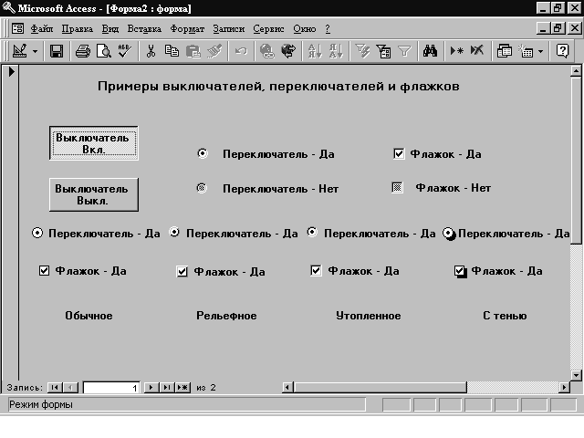Open Find with the binoculars icon

point(430,51)
